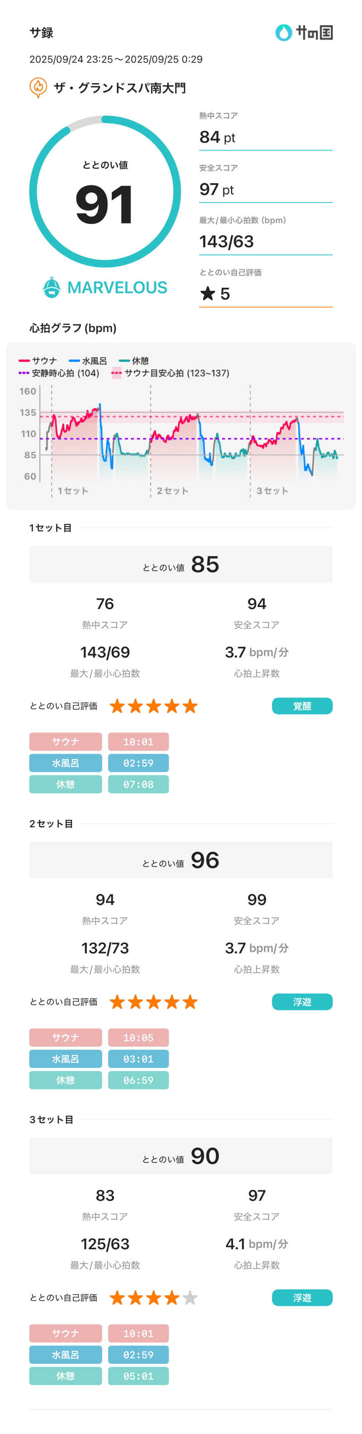The height and width of the screenshot is (1434, 362).
Task: Select the 2セット marker on heart graph
Action: (x=172, y=490)
